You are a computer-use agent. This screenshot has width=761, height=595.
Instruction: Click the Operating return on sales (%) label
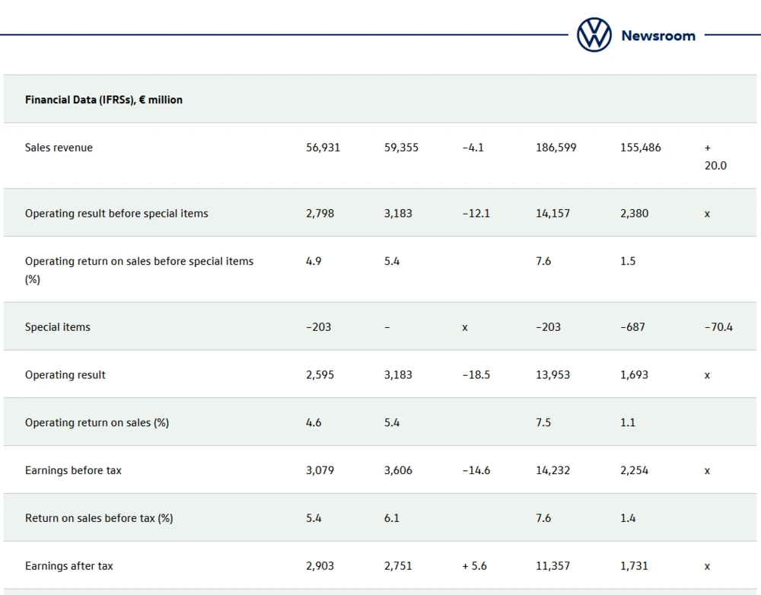(x=97, y=422)
